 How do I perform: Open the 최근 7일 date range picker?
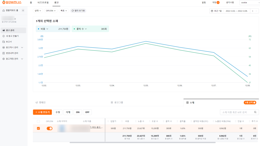(230, 11)
